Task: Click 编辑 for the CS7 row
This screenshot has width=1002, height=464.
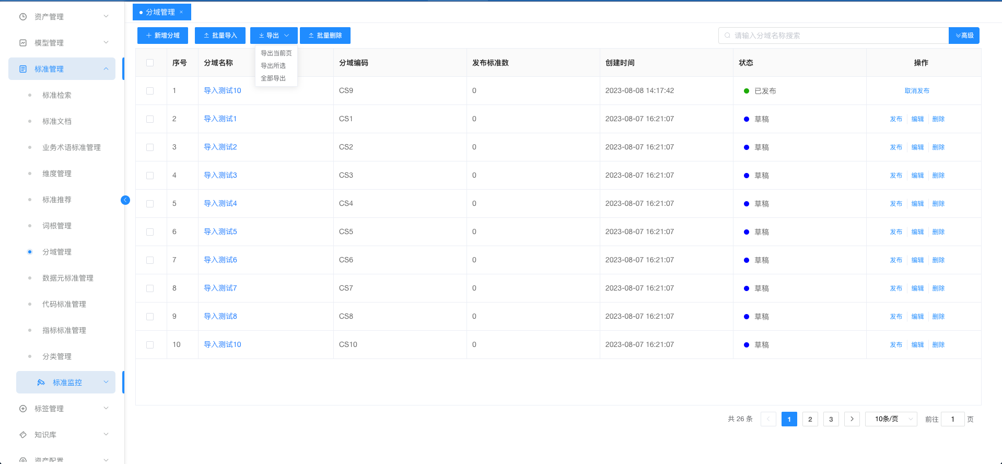Action: [917, 288]
